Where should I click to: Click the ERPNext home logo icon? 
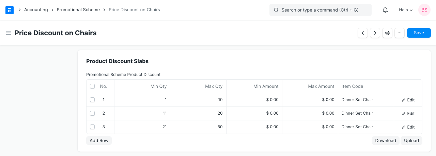point(10,10)
